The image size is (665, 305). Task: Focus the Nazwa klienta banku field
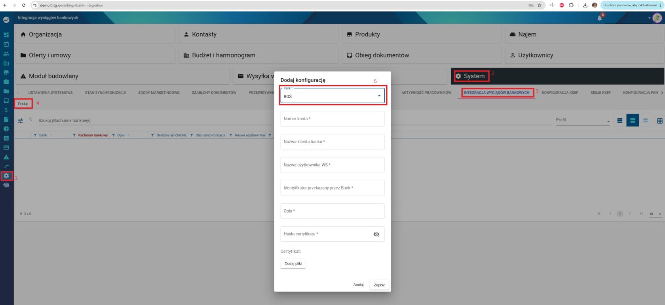(332, 142)
